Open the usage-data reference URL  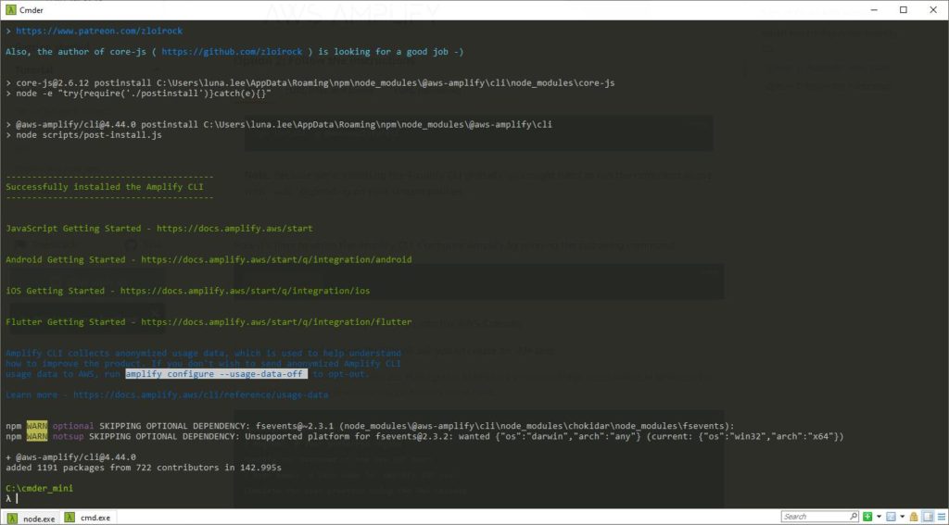201,395
